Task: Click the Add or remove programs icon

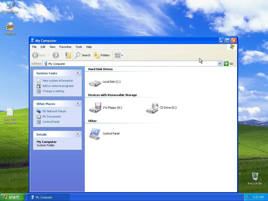Action: coord(39,86)
